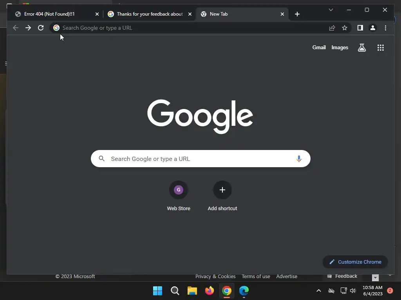Open the Chrome three-dot menu
The image size is (401, 300).
[385, 28]
